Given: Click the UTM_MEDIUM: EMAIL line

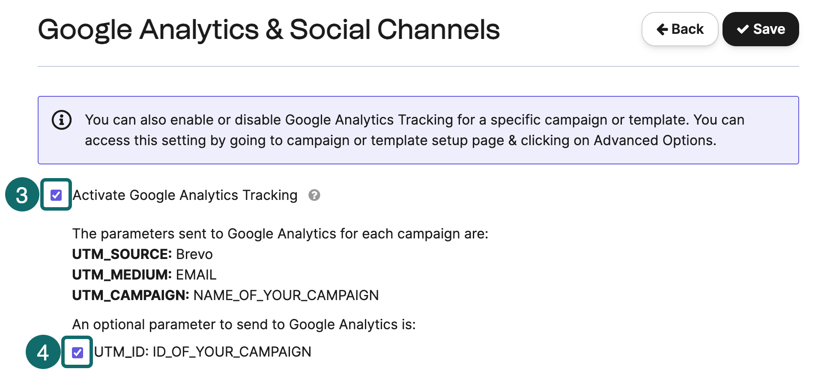Looking at the screenshot, I should [x=144, y=275].
